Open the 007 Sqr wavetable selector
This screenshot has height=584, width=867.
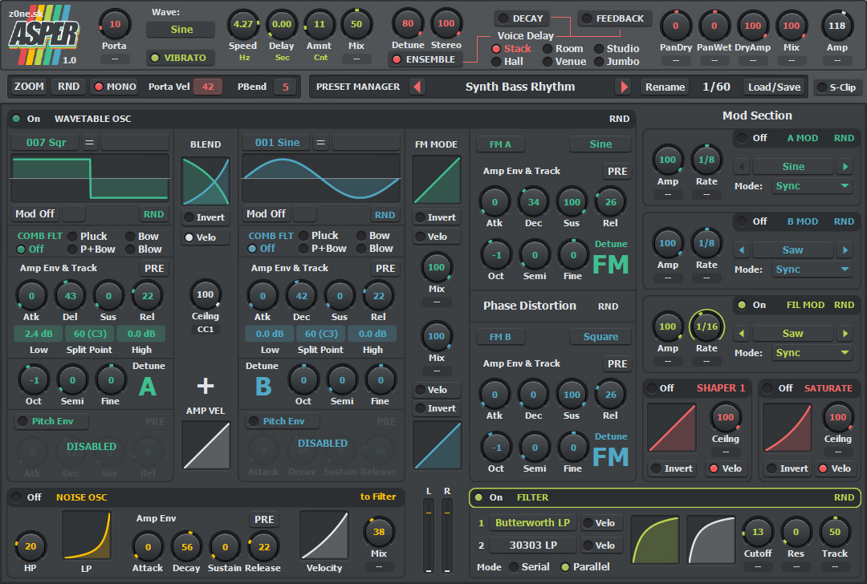[x=45, y=143]
